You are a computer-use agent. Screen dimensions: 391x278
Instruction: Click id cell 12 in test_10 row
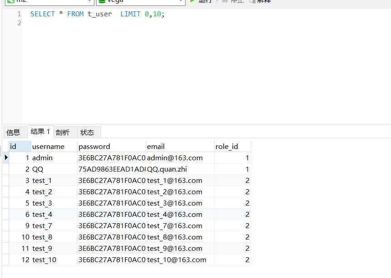click(x=20, y=260)
